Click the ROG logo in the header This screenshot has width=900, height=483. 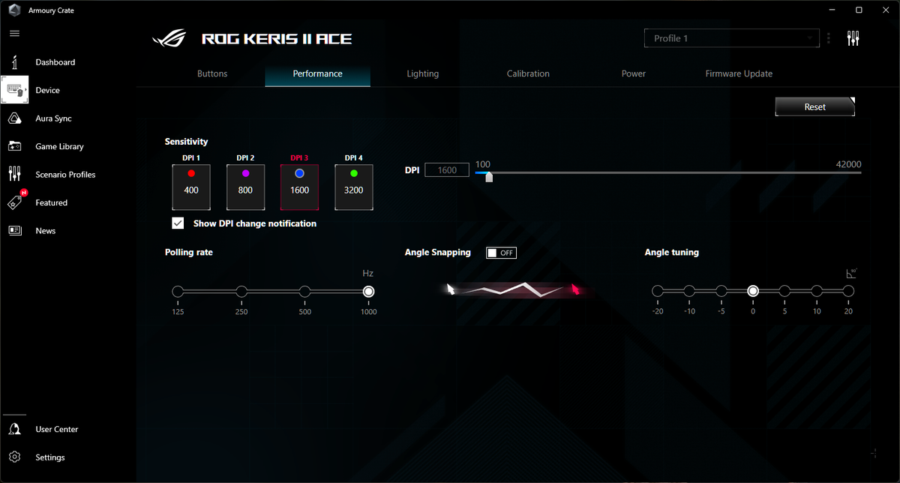169,38
